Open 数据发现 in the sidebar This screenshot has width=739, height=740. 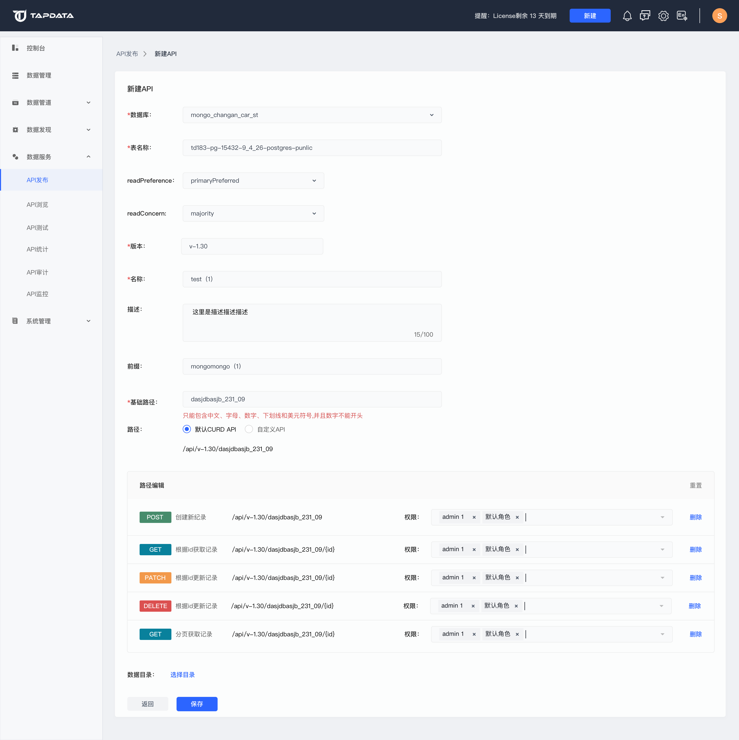(38, 130)
